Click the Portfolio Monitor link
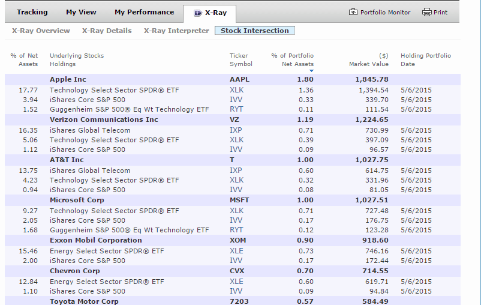 click(x=385, y=12)
